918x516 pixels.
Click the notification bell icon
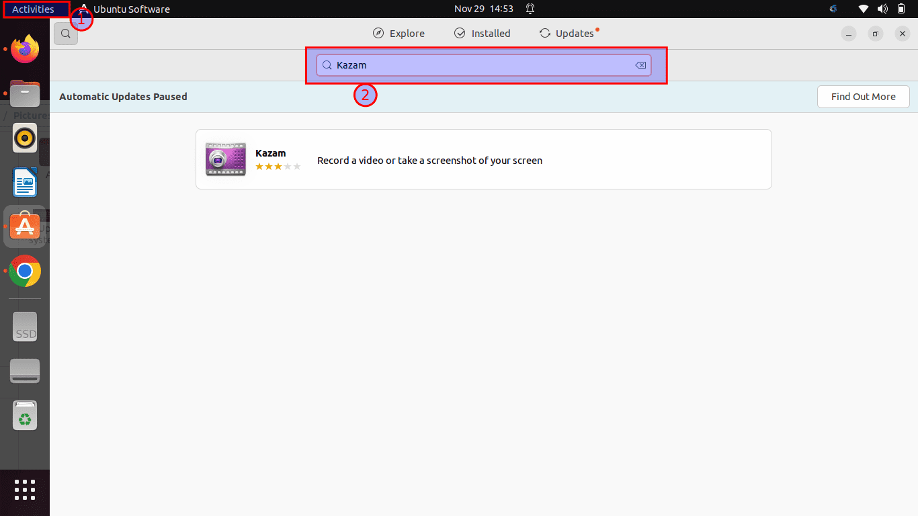point(530,9)
